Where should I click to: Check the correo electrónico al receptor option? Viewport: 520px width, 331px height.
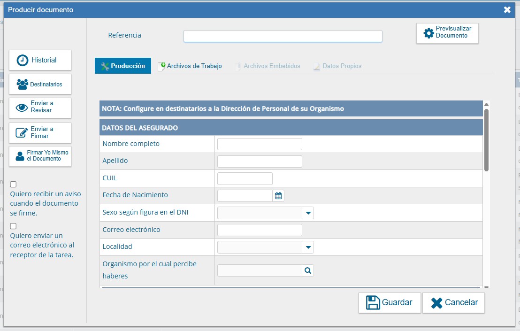coord(13,226)
